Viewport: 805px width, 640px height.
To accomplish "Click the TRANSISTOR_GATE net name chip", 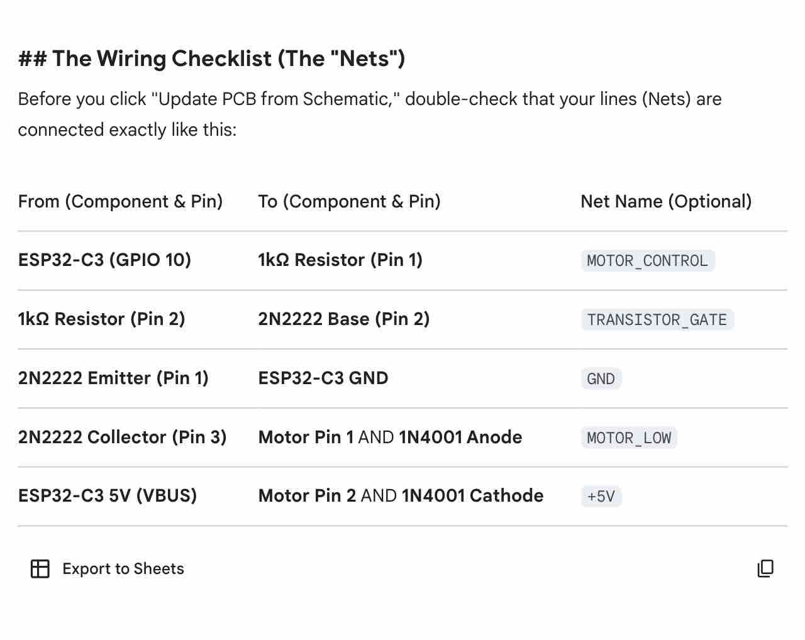I will coord(657,319).
